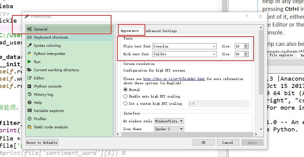Open the Editor preferences page
304x157 pixels.
69,78
